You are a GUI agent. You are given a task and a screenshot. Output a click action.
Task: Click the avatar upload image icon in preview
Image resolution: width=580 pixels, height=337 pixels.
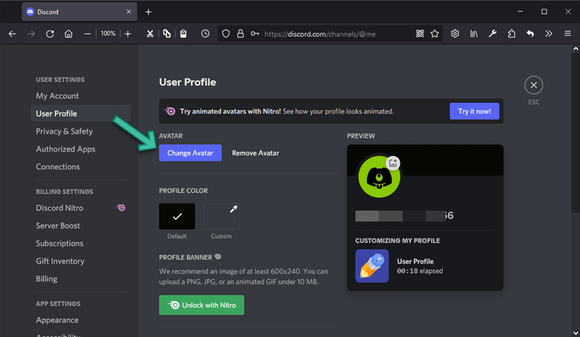click(392, 163)
